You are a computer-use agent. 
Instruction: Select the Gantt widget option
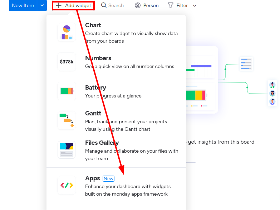click(x=116, y=121)
